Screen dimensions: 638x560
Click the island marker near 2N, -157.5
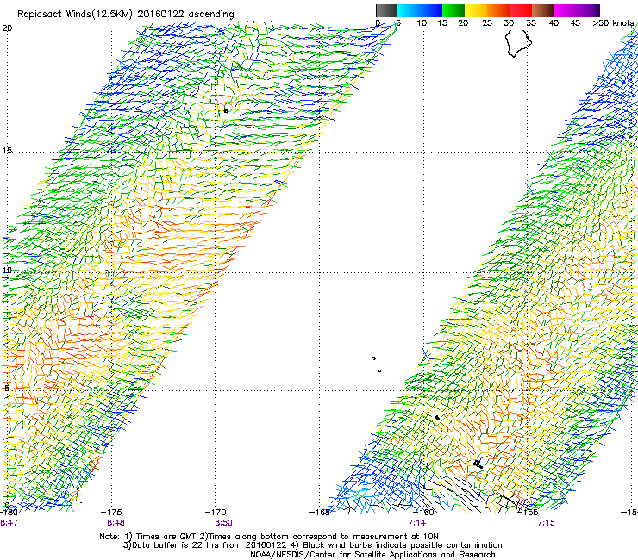tap(478, 464)
